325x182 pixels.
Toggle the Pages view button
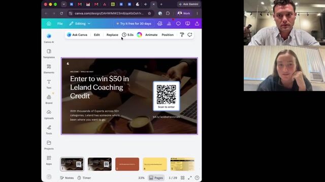pyautogui.click(x=156, y=177)
